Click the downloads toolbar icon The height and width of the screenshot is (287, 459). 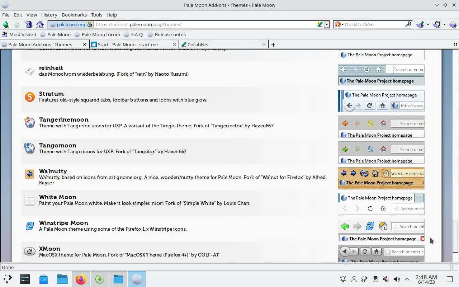pyautogui.click(x=420, y=24)
